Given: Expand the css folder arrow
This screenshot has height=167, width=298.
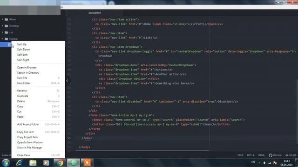Looking at the screenshot, I should point(2,32).
